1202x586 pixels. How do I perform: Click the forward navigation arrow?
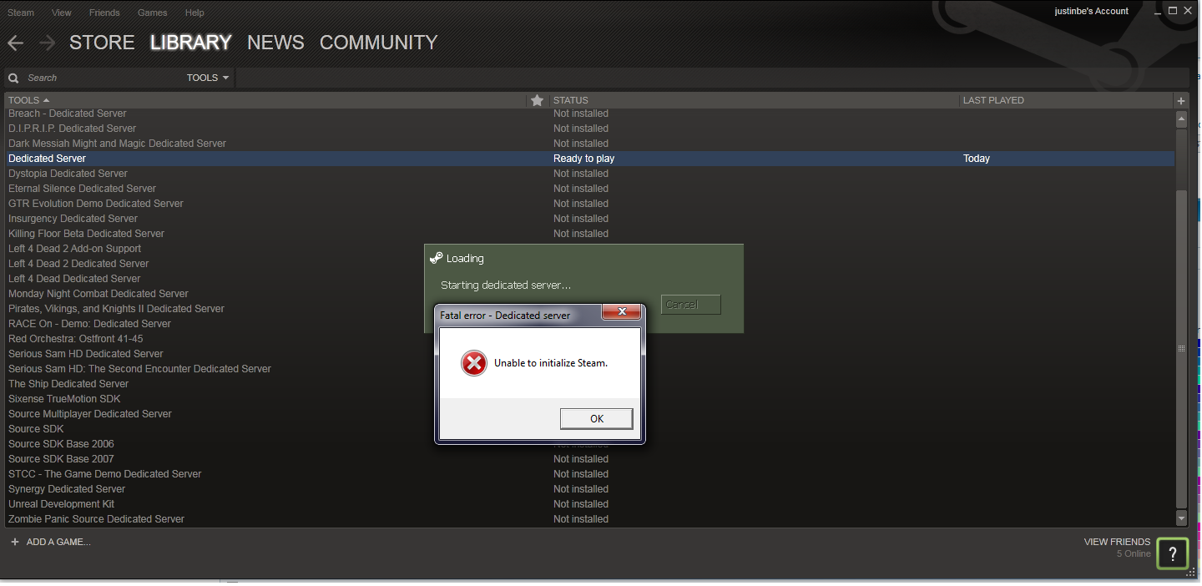(x=47, y=43)
